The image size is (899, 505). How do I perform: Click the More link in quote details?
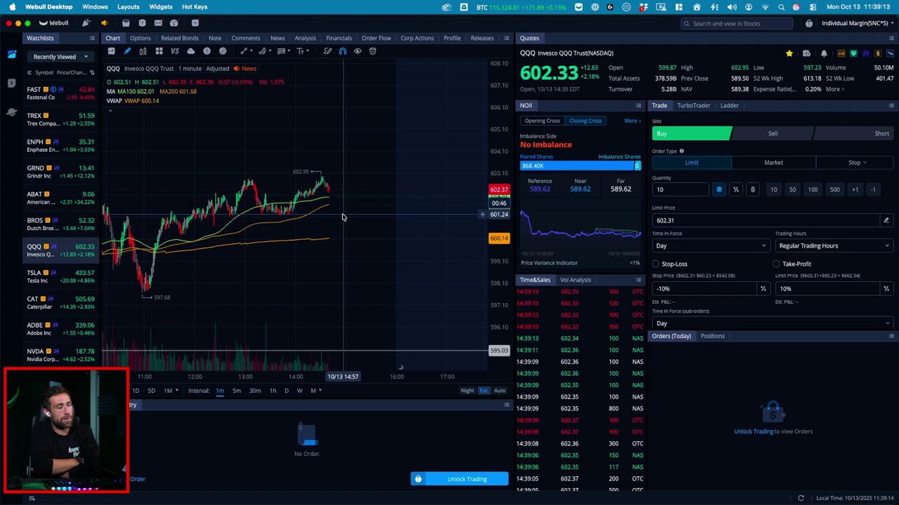pos(835,89)
